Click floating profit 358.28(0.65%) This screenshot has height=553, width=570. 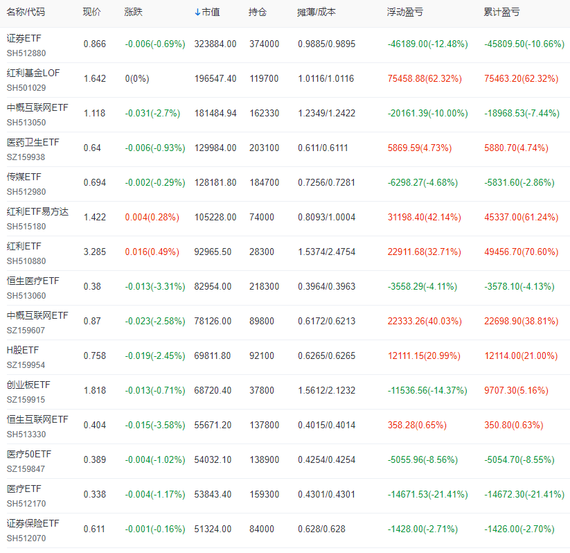417,425
